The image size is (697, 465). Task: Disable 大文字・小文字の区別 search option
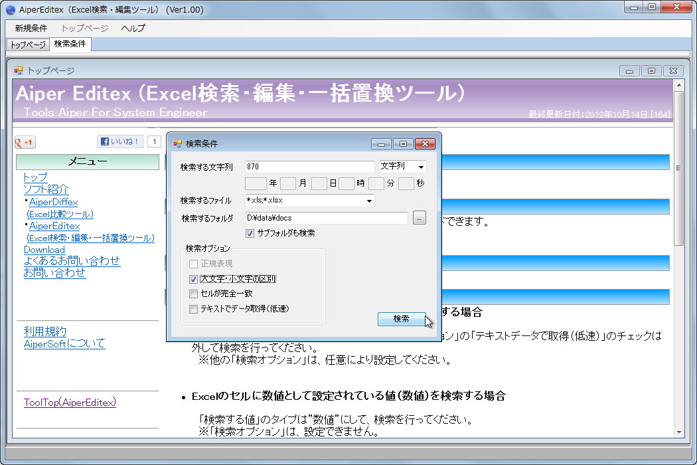pyautogui.click(x=193, y=278)
